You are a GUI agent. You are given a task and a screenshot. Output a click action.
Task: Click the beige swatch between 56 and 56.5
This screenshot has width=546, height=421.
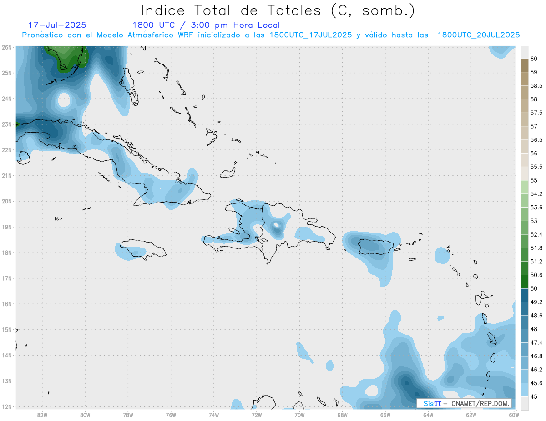click(525, 146)
